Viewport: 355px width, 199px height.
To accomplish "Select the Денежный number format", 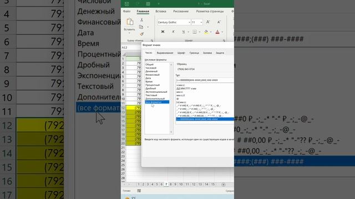I will [x=151, y=71].
